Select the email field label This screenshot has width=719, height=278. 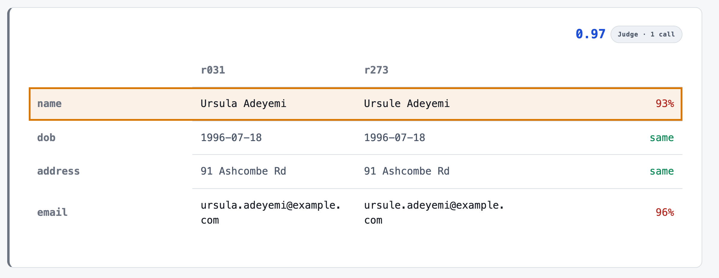(52, 213)
